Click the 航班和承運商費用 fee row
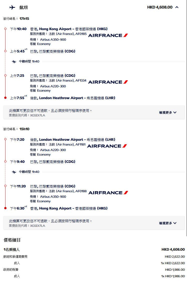The height and width of the screenshot is (281, 187). [x=94, y=257]
